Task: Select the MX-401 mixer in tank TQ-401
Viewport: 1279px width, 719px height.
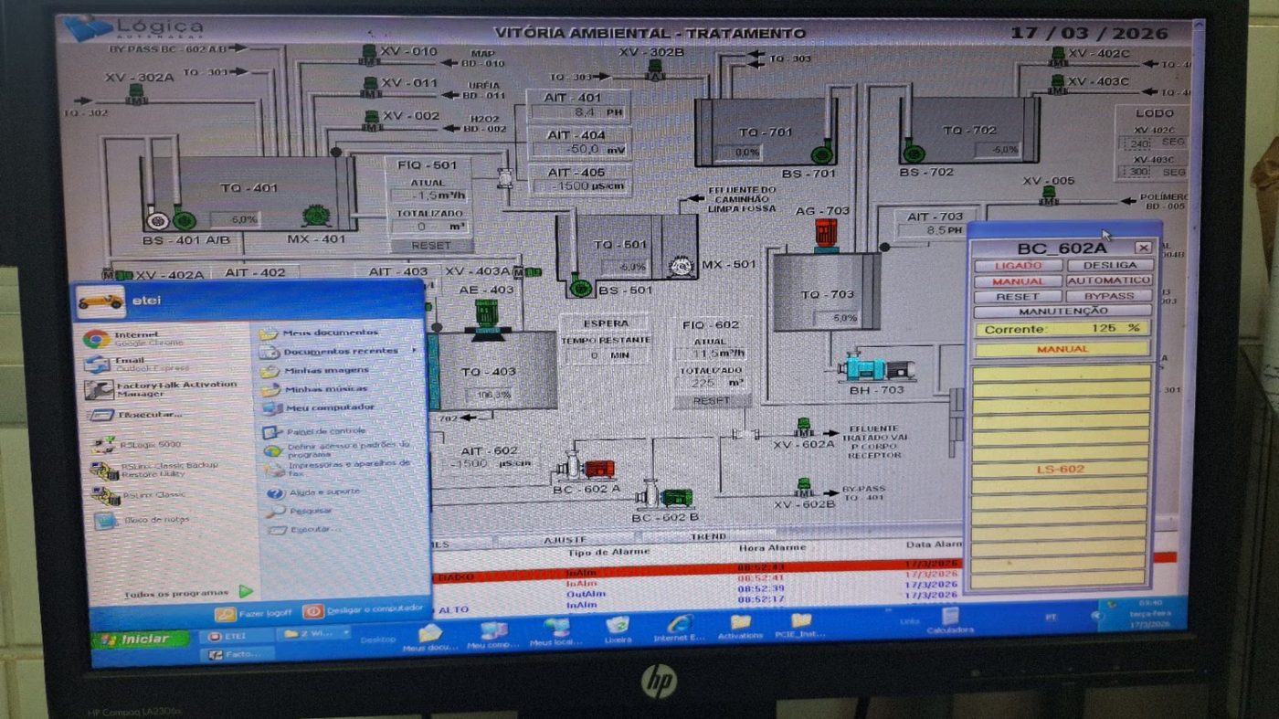Action: [317, 215]
